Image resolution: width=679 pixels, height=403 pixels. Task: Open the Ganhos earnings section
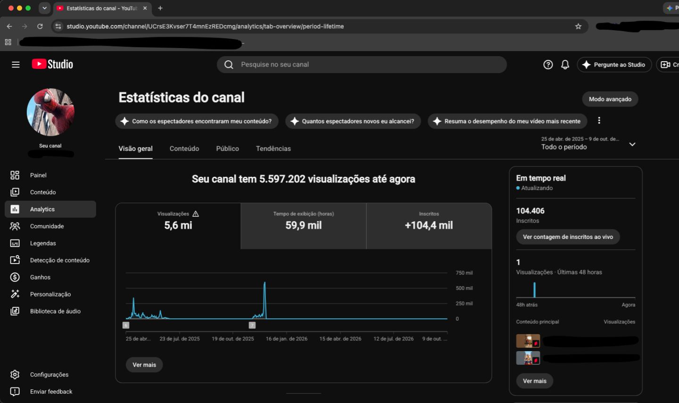coord(50,277)
